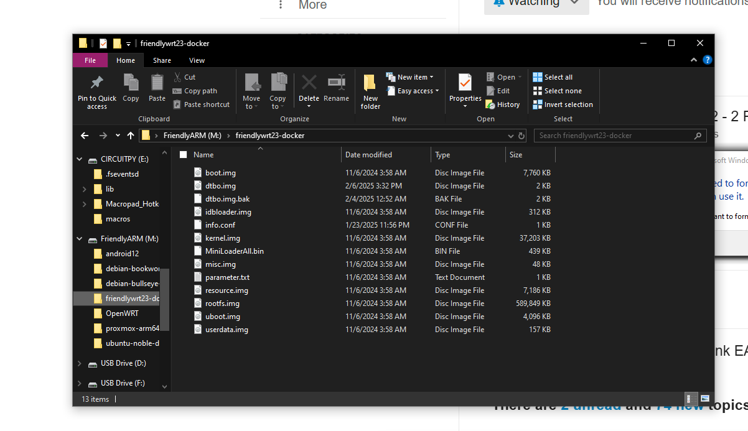Click the Pin to Quick access icon
Screen dimensions: 748x431
[96, 83]
